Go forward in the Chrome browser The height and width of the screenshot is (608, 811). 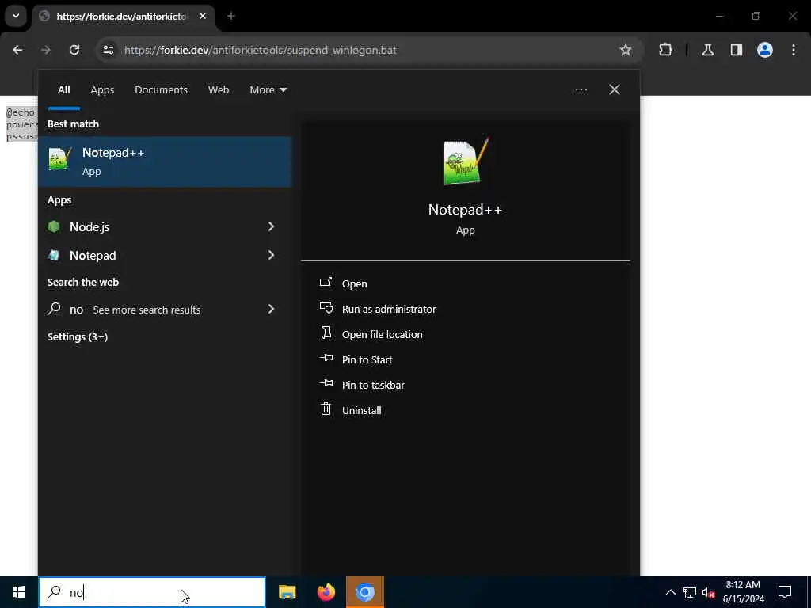[46, 50]
